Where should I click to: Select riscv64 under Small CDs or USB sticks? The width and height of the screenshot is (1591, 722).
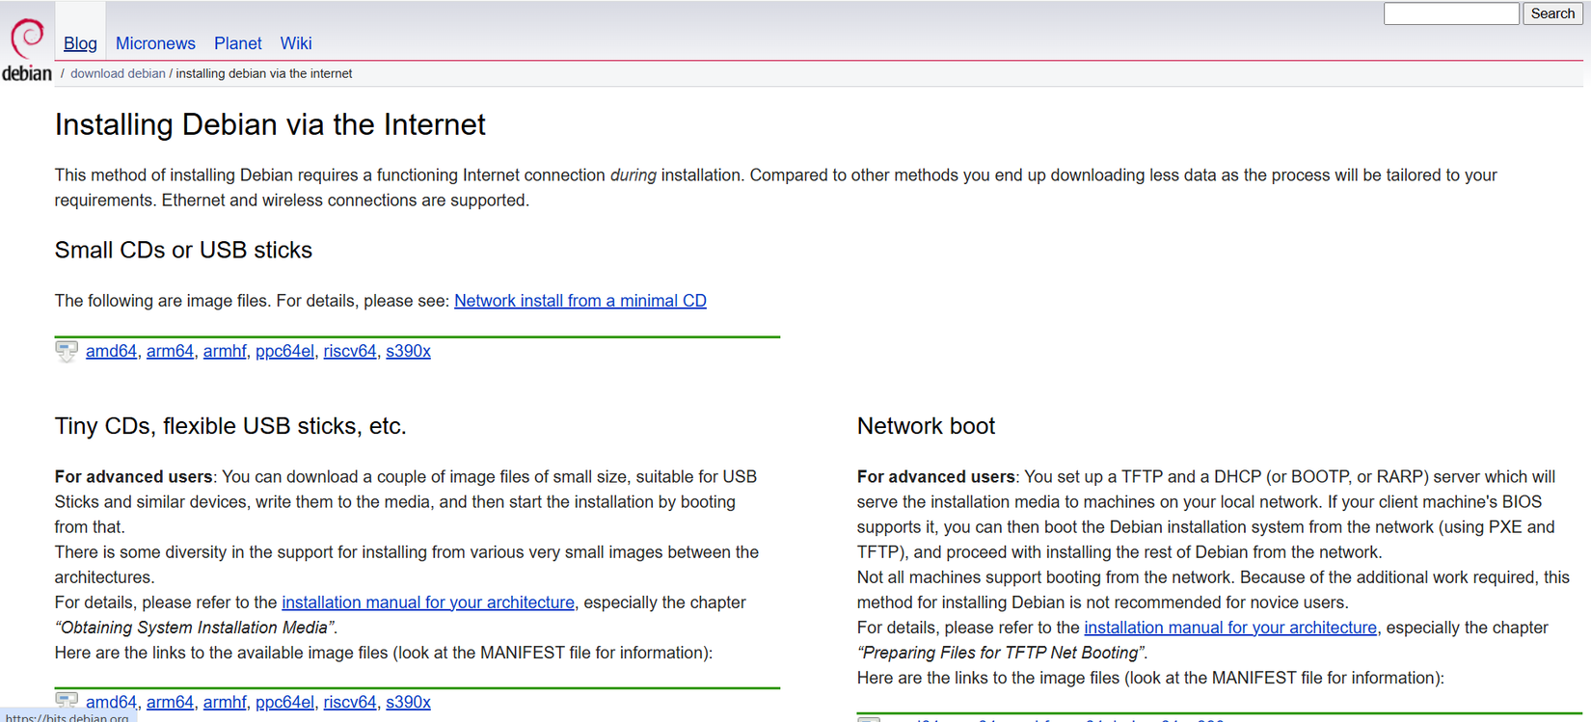click(x=349, y=351)
